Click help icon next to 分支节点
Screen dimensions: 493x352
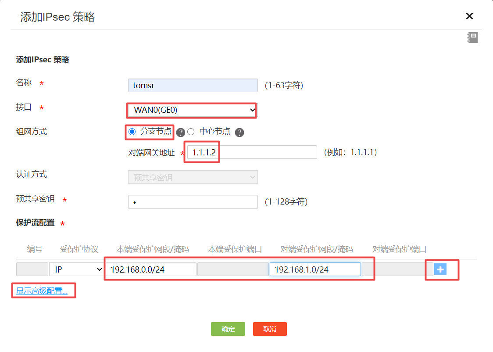pos(180,132)
